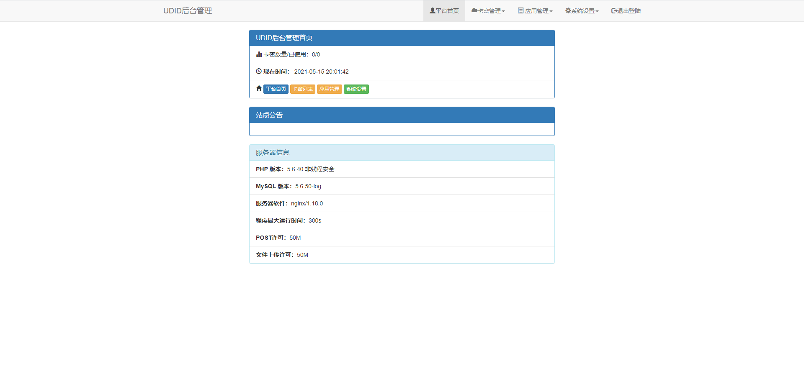Select the 站点公告 panel heading
Screen dimensions: 804x392
coord(402,115)
